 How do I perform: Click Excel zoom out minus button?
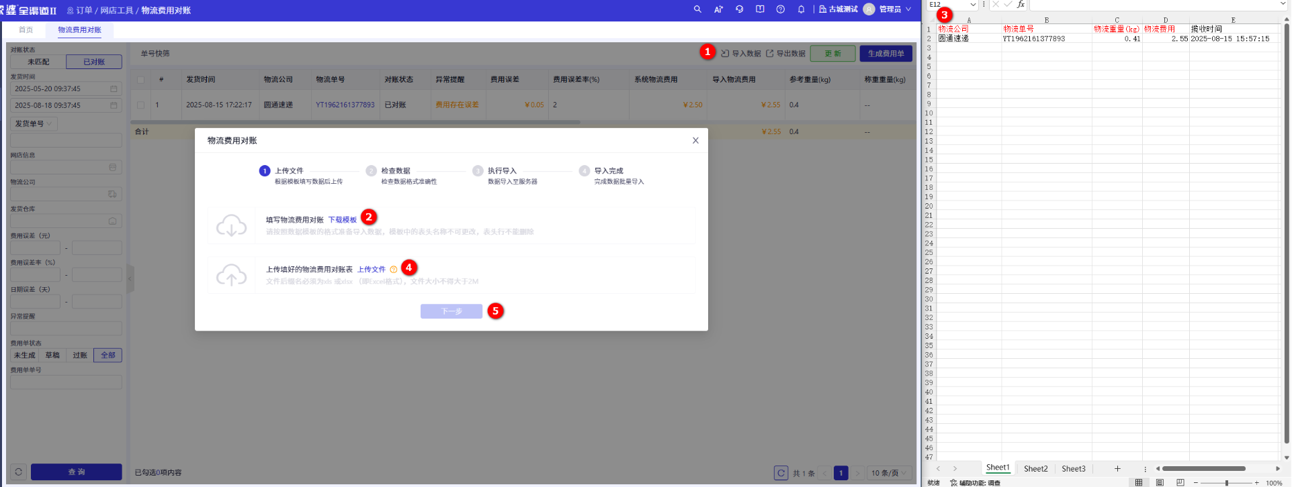[x=1196, y=483]
